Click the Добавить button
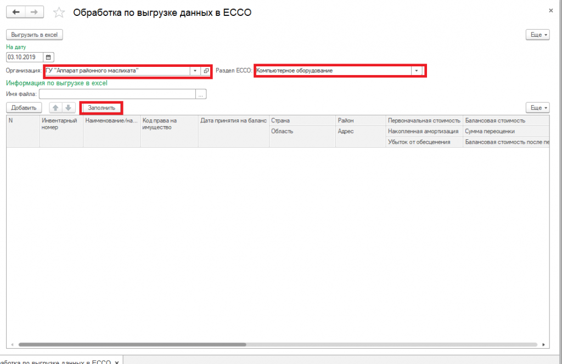The height and width of the screenshot is (364, 562). click(24, 108)
